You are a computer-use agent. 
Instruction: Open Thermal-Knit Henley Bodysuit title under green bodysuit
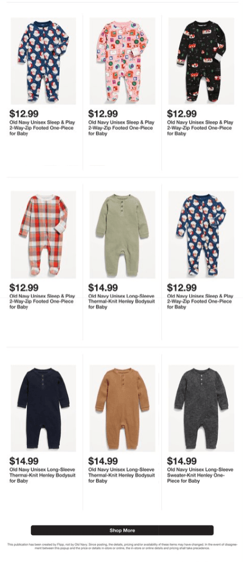(122, 302)
